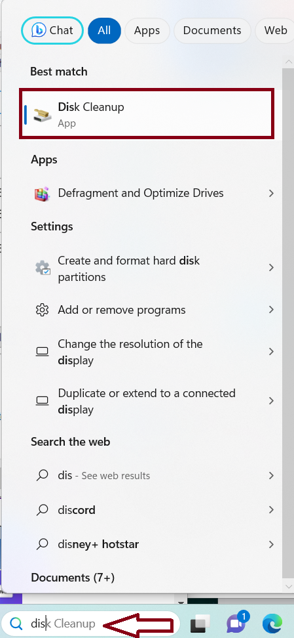The width and height of the screenshot is (294, 638).
Task: Expand the disney+ hotstar result arrow
Action: (271, 544)
